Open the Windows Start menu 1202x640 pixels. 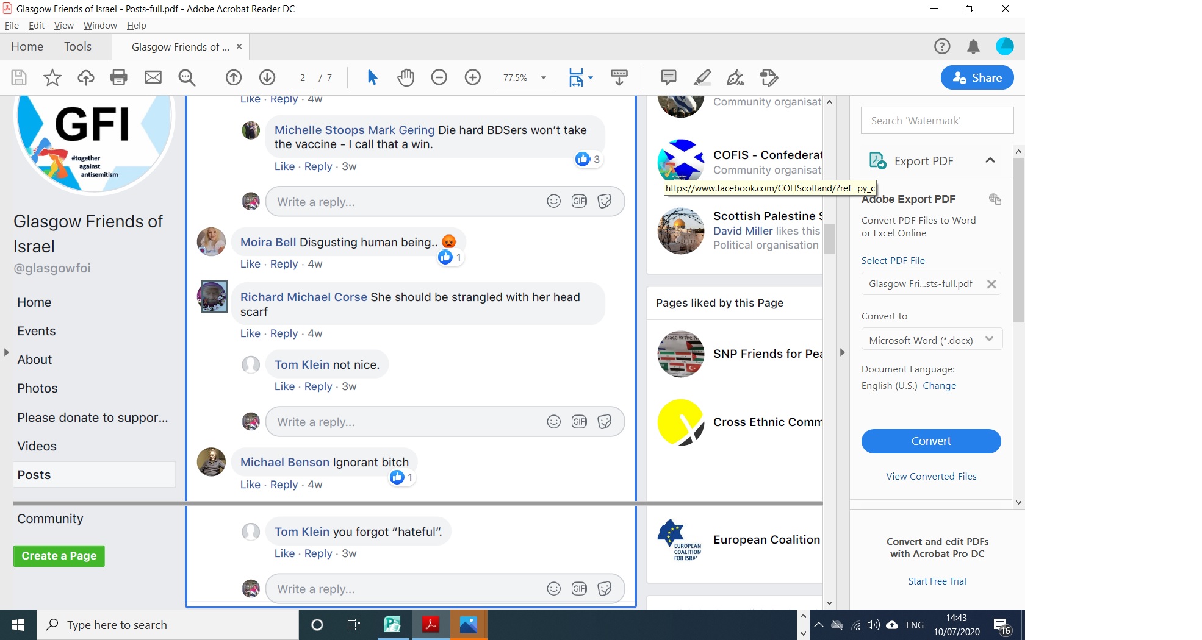(18, 625)
